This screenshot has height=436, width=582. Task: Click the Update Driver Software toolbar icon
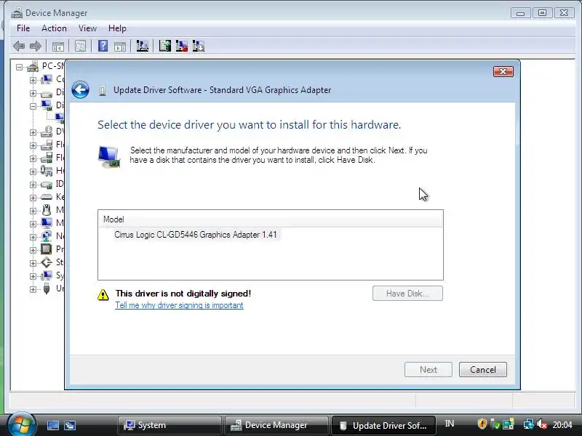(165, 46)
